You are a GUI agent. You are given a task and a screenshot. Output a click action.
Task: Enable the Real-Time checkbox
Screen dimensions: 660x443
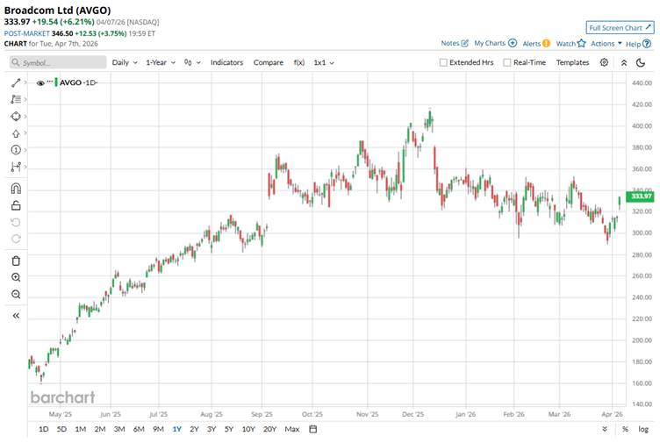tap(506, 62)
